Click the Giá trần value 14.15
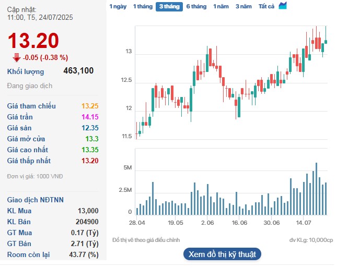This screenshot has height=268, width=348. coord(90,117)
